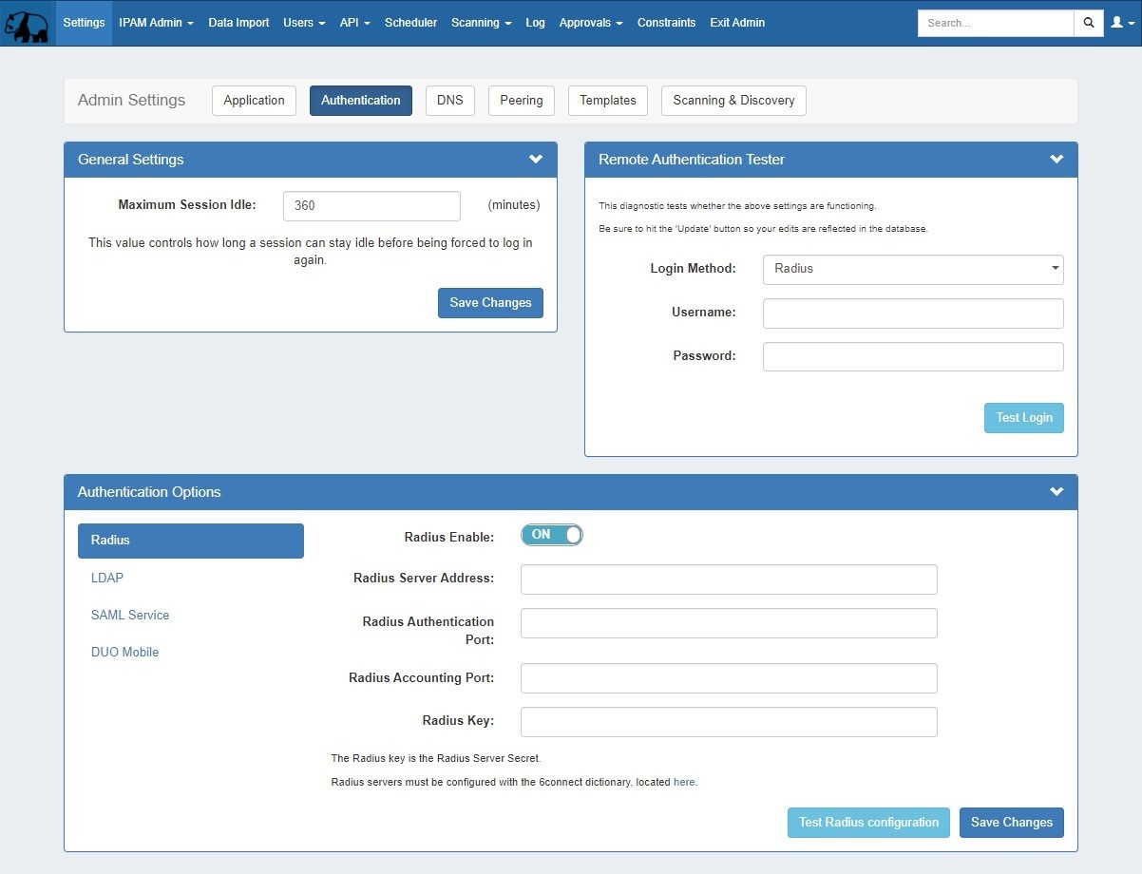Open the 6connect dictionary 'here' link
The width and height of the screenshot is (1142, 874).
(x=684, y=783)
